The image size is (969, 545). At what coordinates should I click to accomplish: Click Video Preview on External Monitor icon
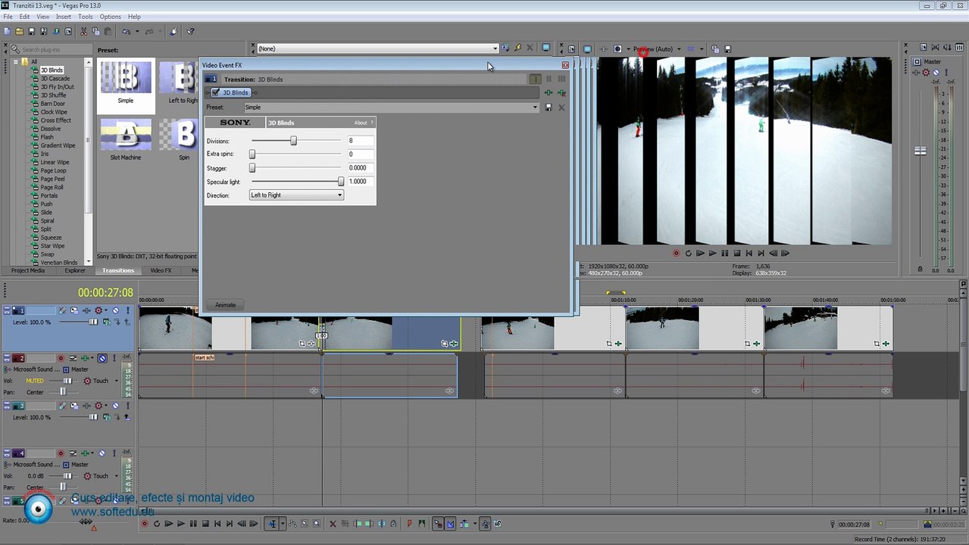587,49
